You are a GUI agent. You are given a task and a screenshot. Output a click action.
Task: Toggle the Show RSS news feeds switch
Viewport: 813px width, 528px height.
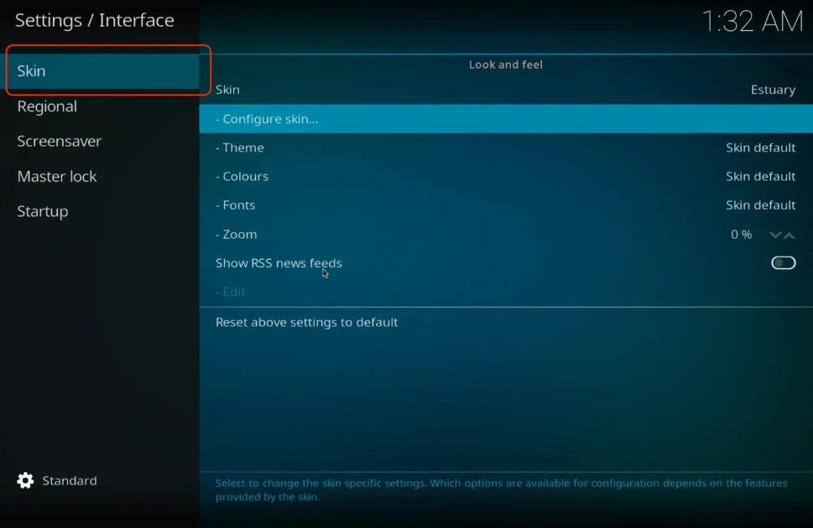[x=783, y=262]
